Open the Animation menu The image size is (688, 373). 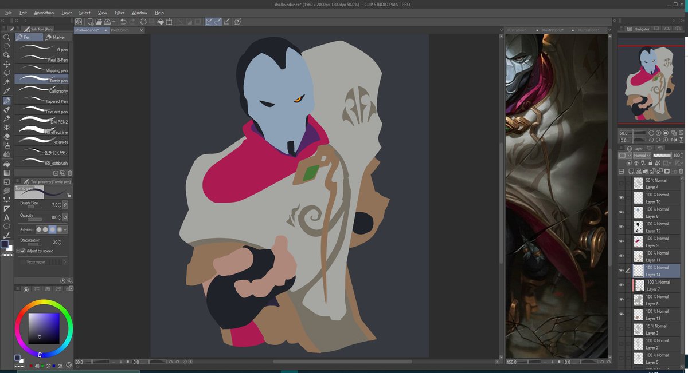click(x=44, y=13)
